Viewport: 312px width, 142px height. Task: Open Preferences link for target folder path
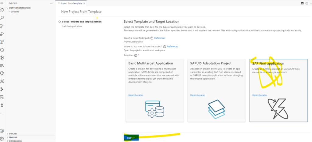pos(160,38)
